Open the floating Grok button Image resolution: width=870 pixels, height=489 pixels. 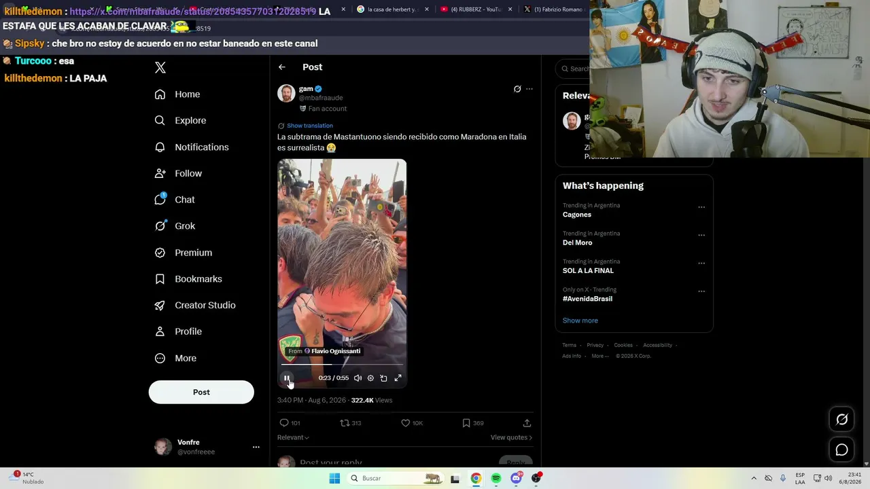(x=841, y=420)
